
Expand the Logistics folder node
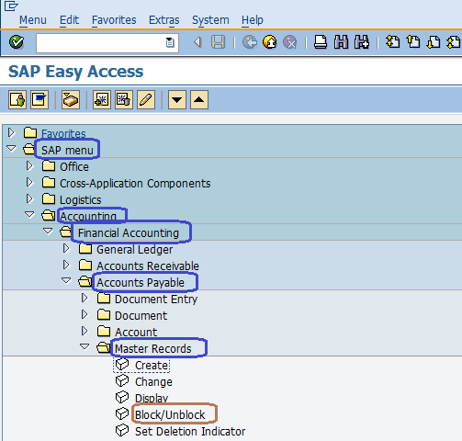click(29, 198)
